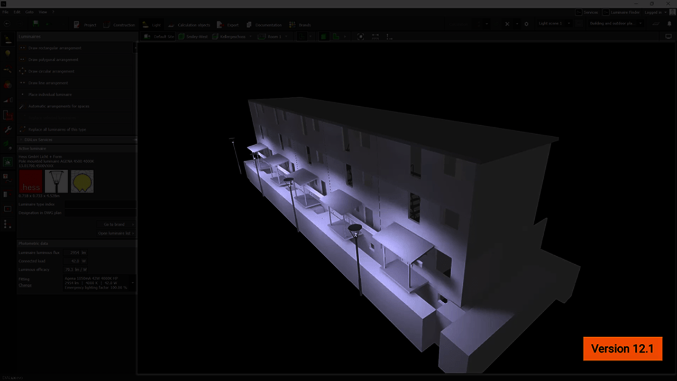
Task: Click the Go to brand button
Action: coord(115,225)
